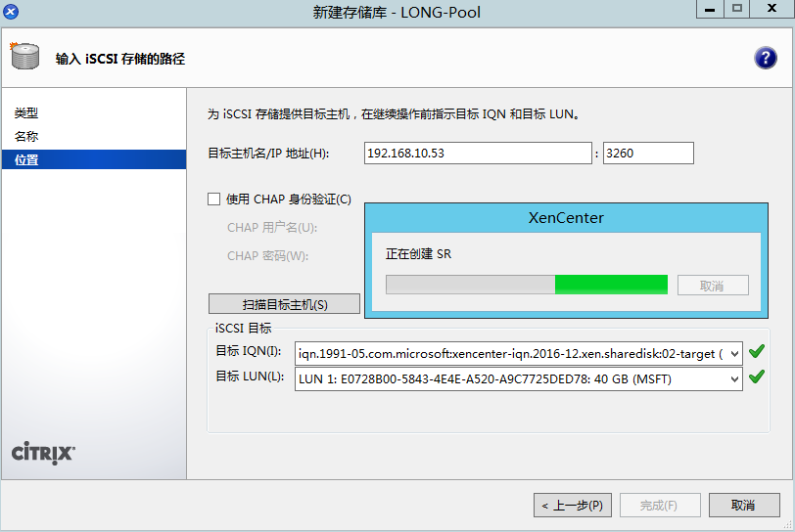Click the instruction text about target IQN and LUN

click(x=394, y=114)
